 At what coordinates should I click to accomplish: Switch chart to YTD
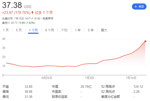pyautogui.click(x=64, y=30)
